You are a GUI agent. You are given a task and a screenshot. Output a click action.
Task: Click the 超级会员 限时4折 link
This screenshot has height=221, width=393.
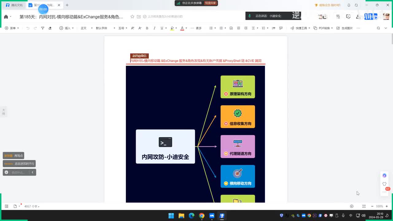pos(328,5)
